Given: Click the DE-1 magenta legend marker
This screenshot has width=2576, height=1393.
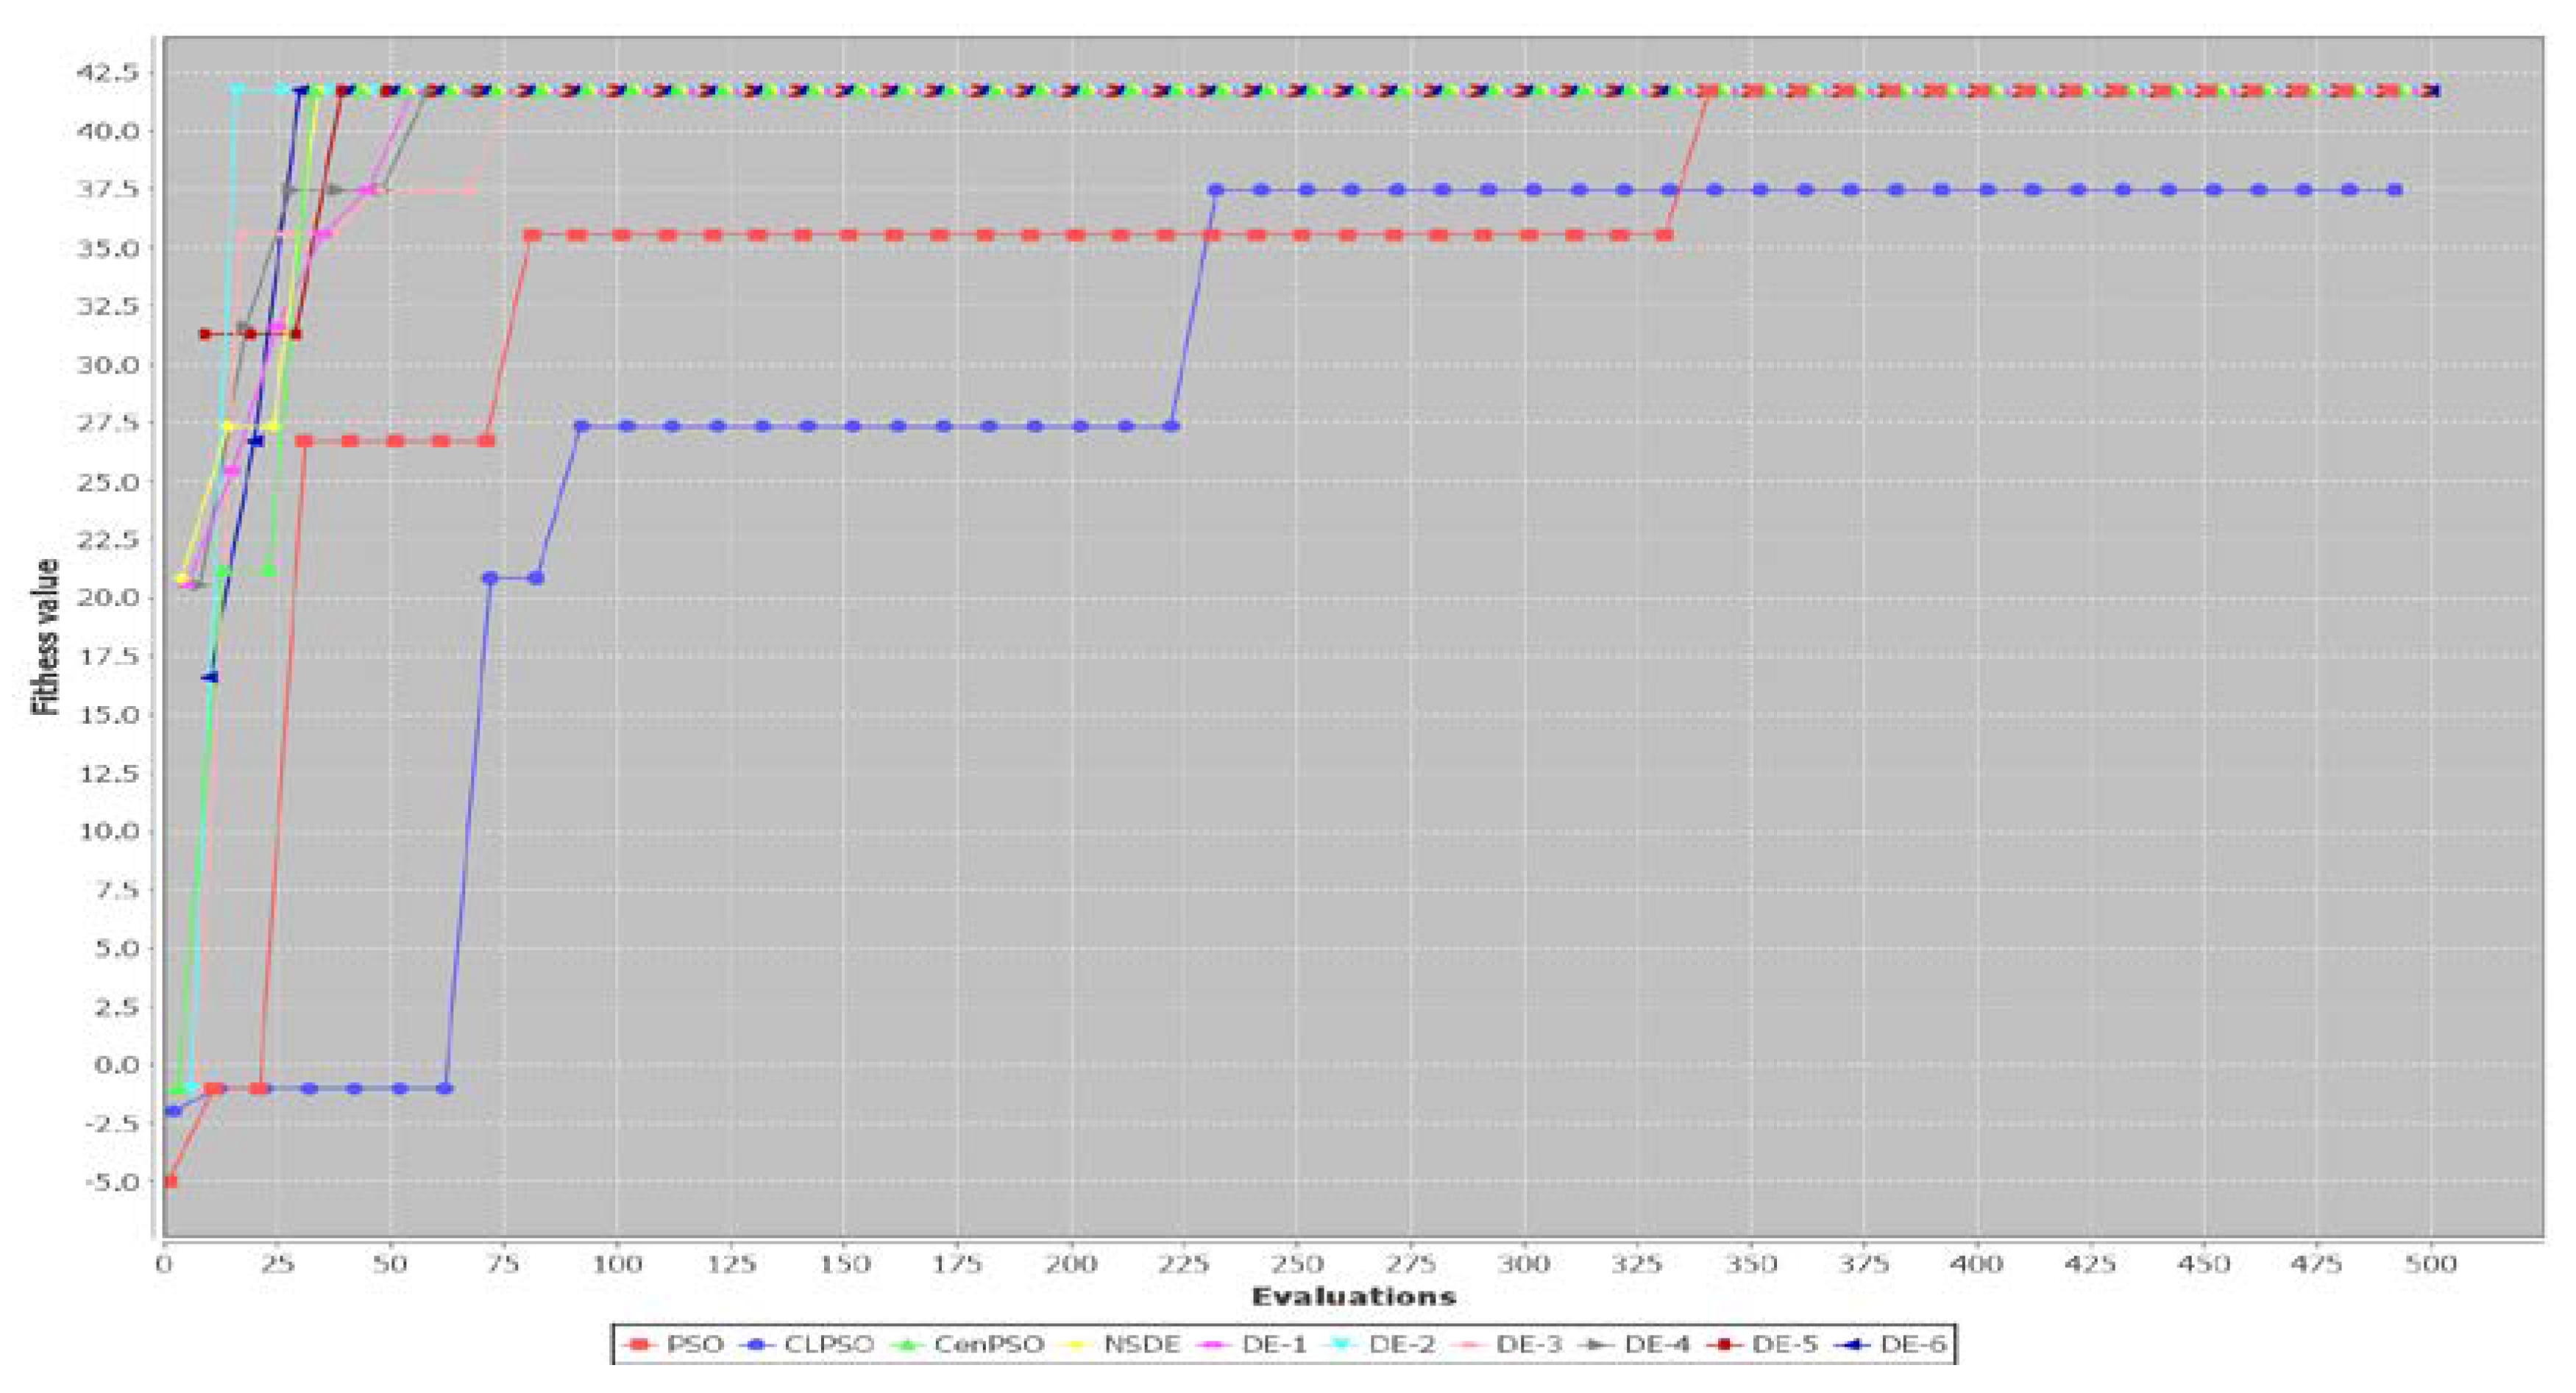Looking at the screenshot, I should pos(1213,1345).
